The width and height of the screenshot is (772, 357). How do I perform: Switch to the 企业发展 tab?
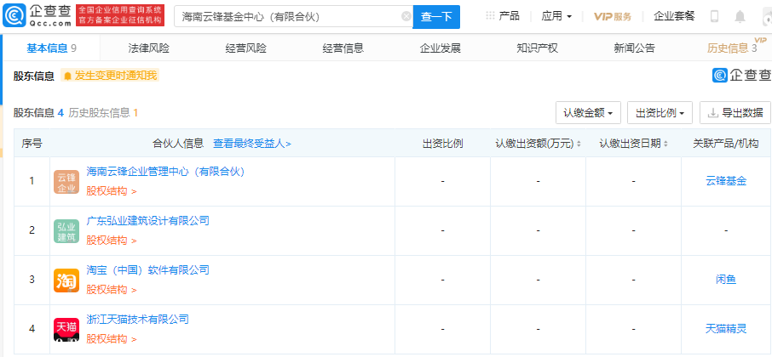pyautogui.click(x=441, y=48)
